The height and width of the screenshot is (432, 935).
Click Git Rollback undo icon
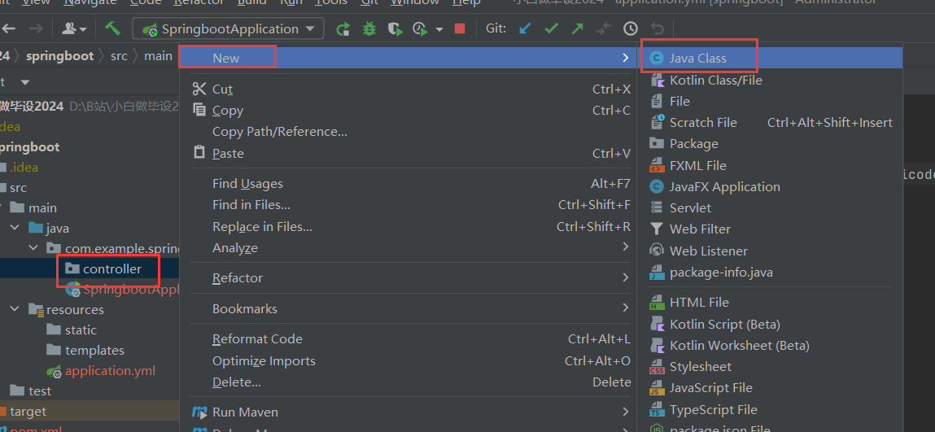(658, 28)
